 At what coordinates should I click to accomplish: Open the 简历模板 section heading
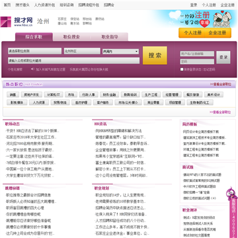(x=190, y=124)
